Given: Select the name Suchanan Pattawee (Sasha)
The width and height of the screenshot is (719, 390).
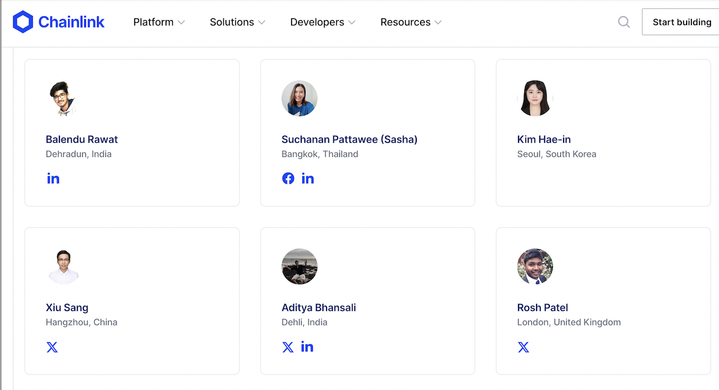Looking at the screenshot, I should click(349, 139).
